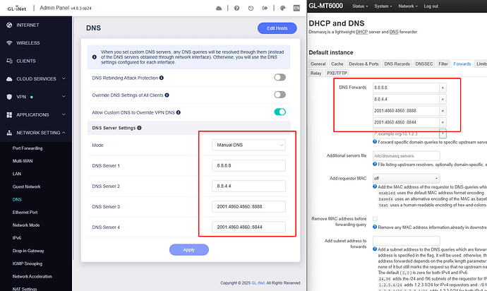The image size is (487, 291).
Task: Click the DNS Server 1 input field
Action: tap(248, 166)
